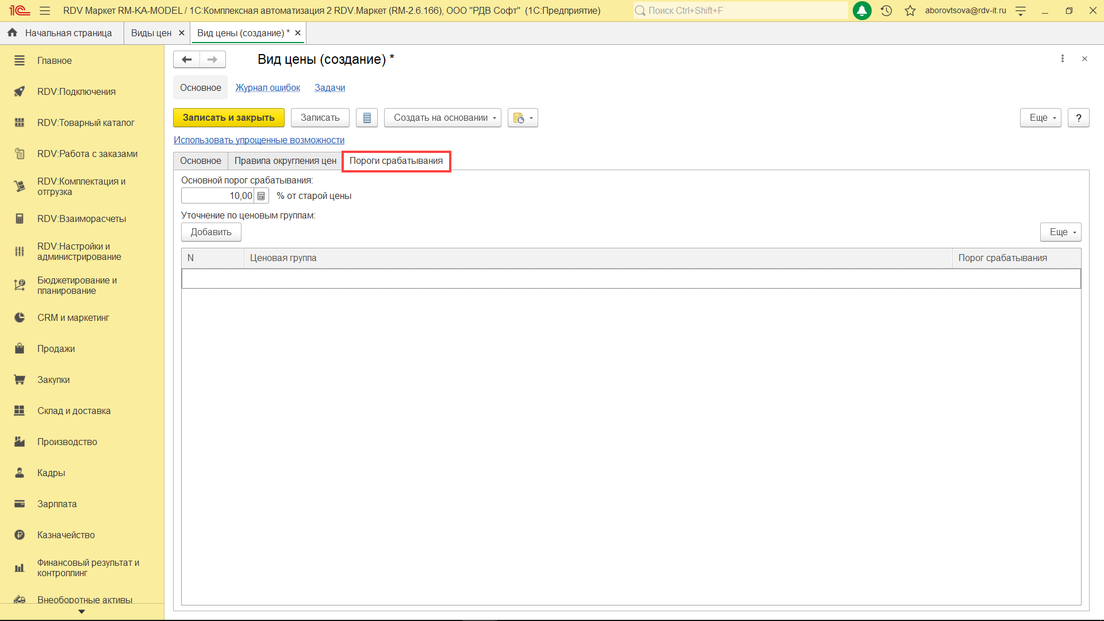Open the main hamburger menu icon
The image size is (1104, 621).
[x=45, y=10]
